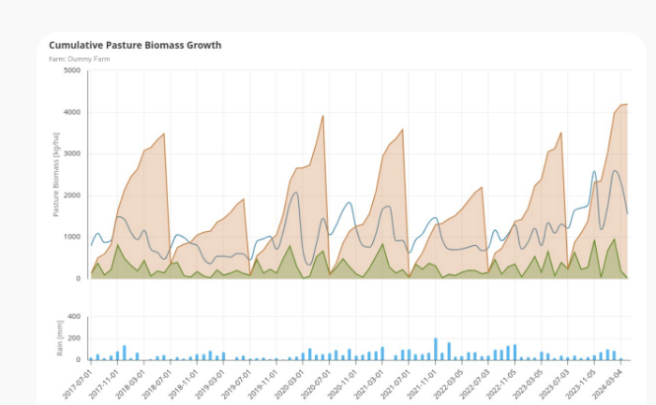Click the 0 tick on the Pasture Biomass axis

78,279
